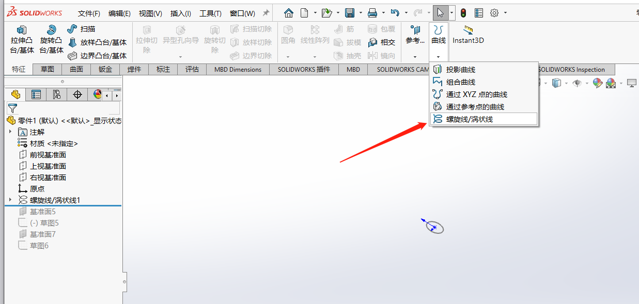Start Extruded Boss/Base (拉伸凸台/基体)
Image resolution: width=639 pixels, height=304 pixels.
coord(22,40)
